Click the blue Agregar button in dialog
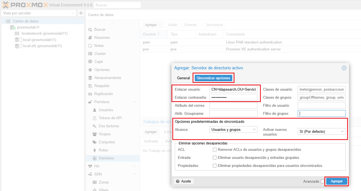 (x=337, y=181)
